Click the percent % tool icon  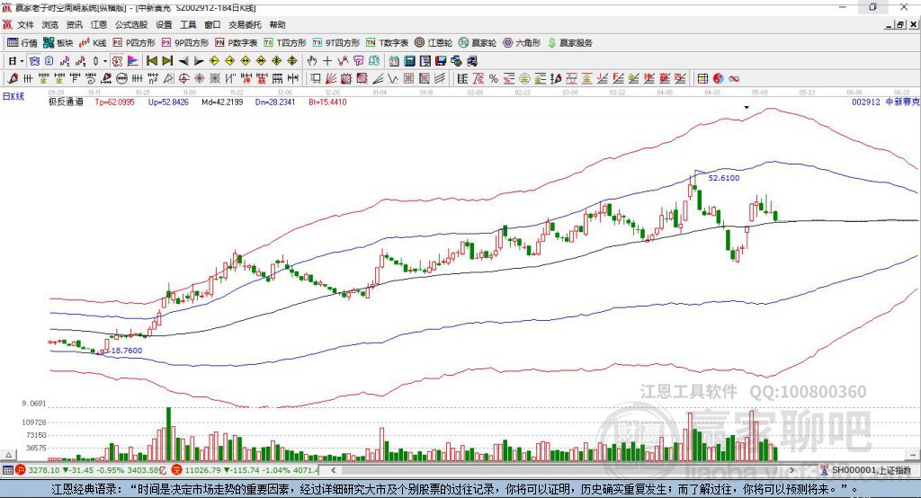pos(494,78)
